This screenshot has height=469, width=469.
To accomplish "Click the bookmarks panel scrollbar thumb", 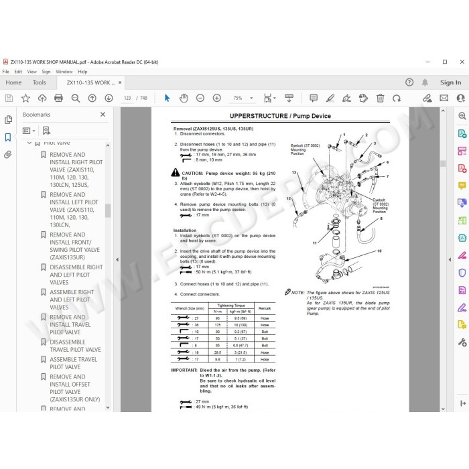I will tap(108, 210).
